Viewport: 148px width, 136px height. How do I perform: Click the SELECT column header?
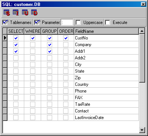[x=16, y=31]
